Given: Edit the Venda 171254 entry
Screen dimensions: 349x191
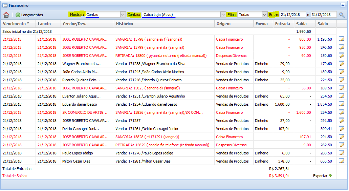Looking at the screenshot, I should coord(342,104).
